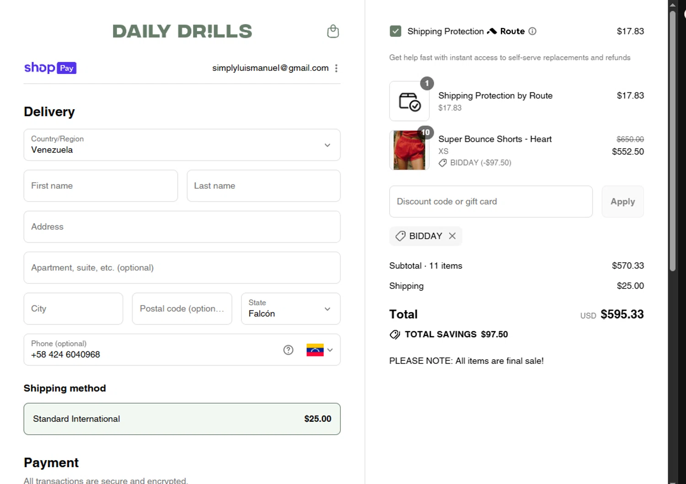Click the BIDDAY tag icon in discount chip
Screen dimensions: 686x484
click(x=400, y=236)
